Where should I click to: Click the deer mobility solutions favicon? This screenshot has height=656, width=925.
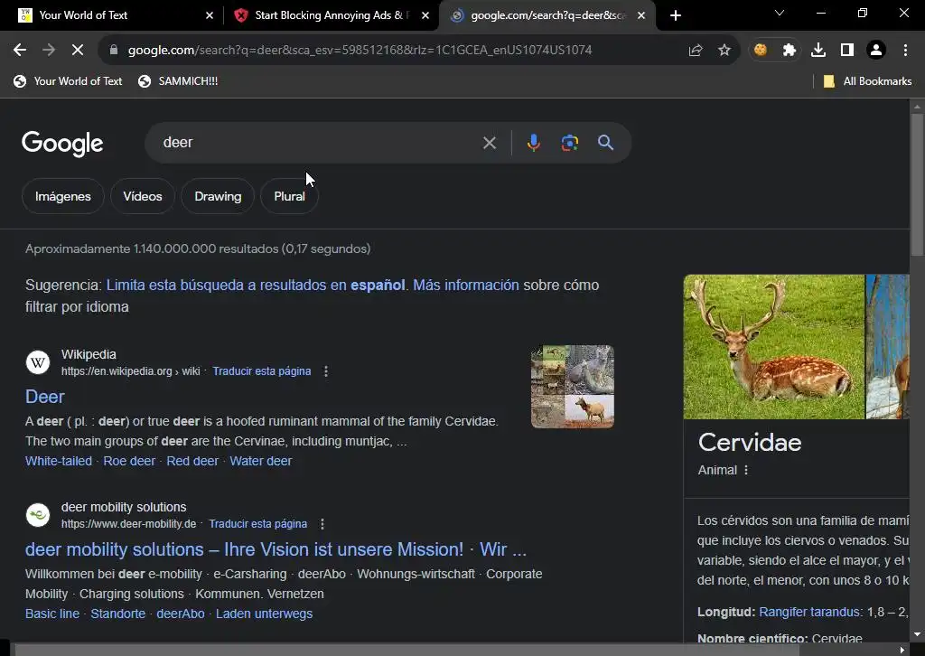[38, 515]
